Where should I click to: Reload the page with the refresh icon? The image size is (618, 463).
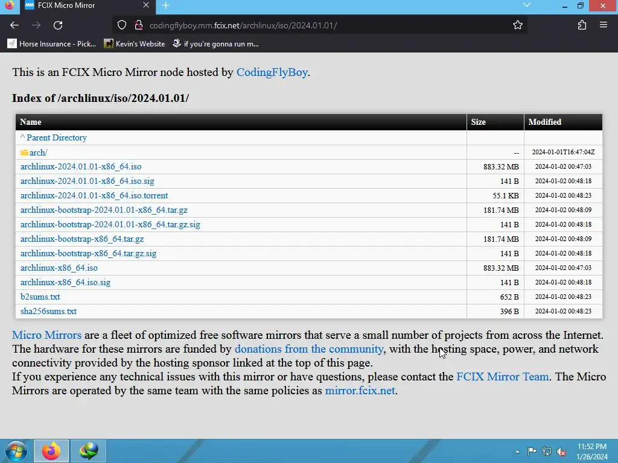58,25
